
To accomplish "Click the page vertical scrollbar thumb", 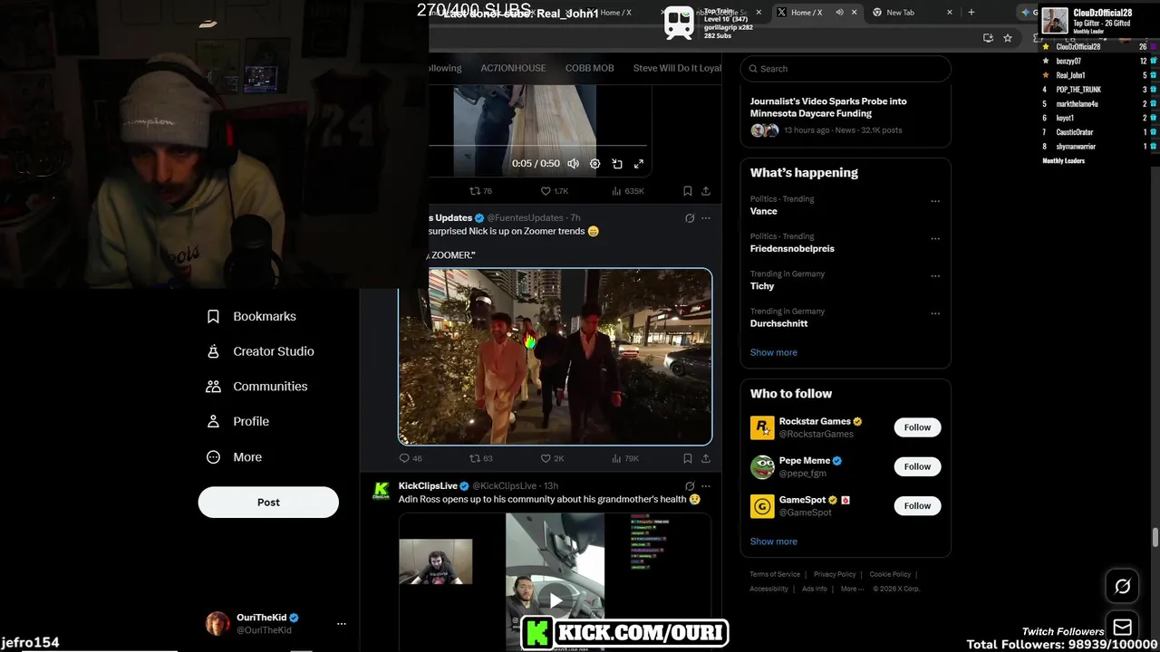I will coord(1155,538).
